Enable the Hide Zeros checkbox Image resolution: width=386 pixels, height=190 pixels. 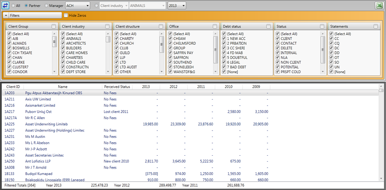pyautogui.click(x=66, y=16)
